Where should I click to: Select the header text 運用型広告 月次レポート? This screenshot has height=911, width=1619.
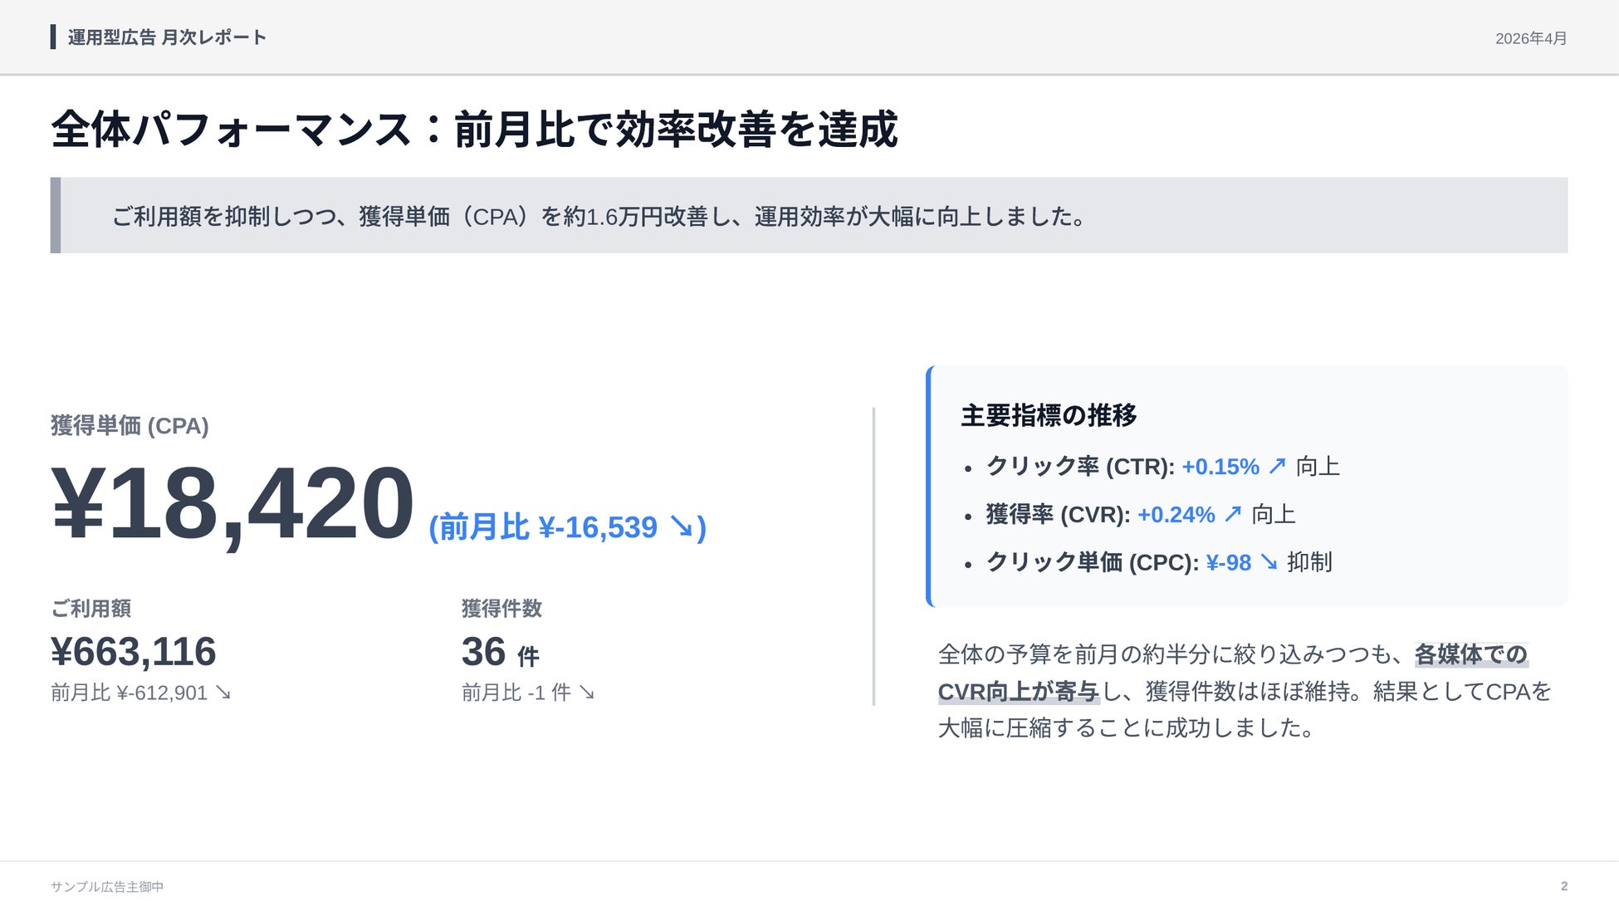(167, 37)
